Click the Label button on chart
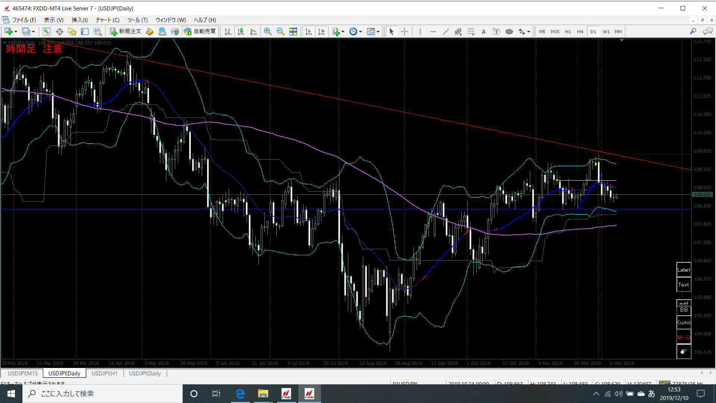Image resolution: width=716 pixels, height=403 pixels. pos(684,269)
